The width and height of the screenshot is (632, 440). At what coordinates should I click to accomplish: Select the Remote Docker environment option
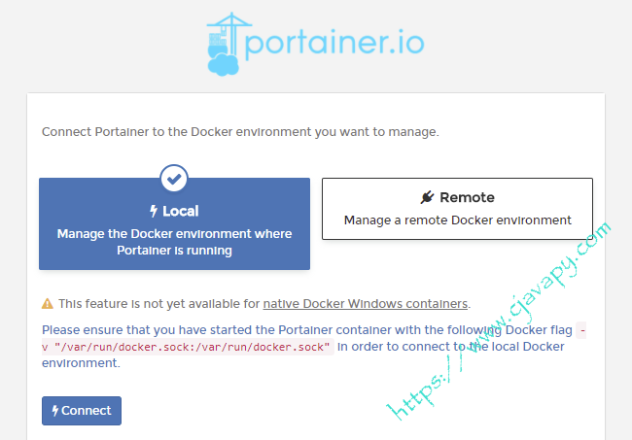[458, 209]
